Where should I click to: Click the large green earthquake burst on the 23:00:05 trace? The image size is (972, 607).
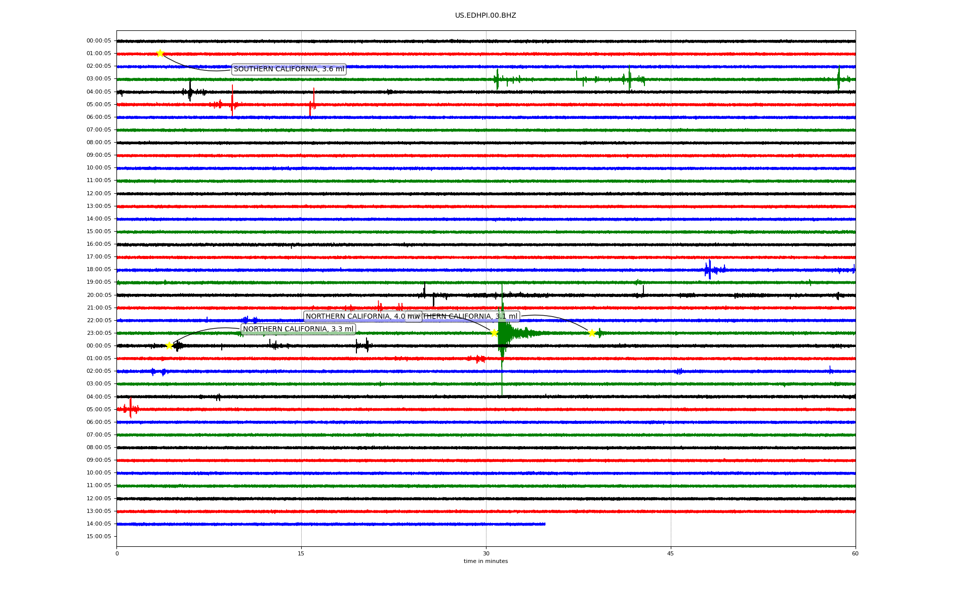(x=504, y=333)
